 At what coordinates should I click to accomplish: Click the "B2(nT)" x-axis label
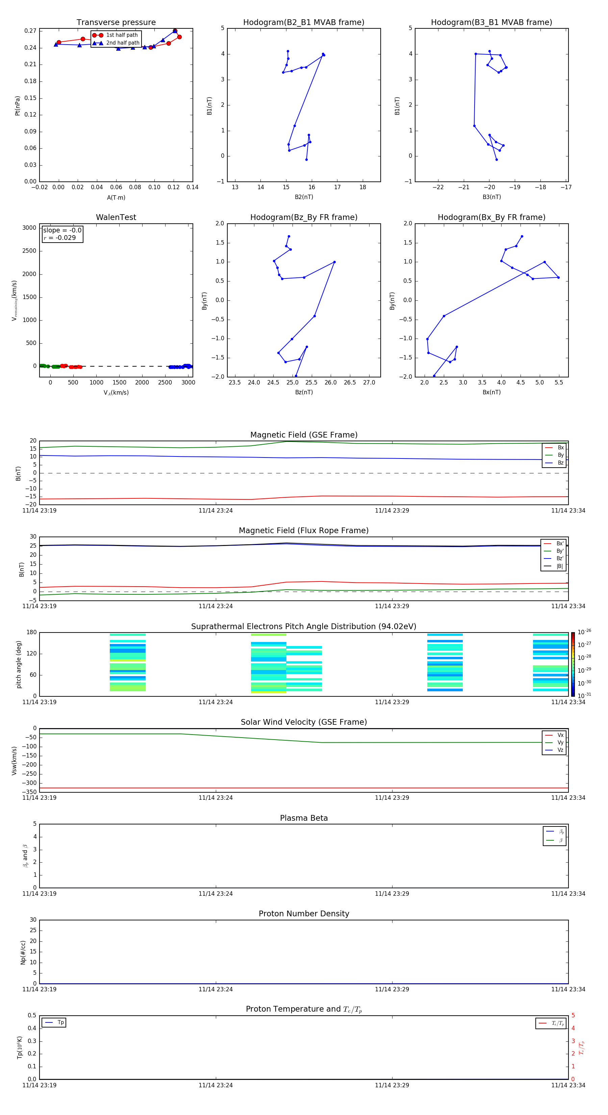tap(304, 197)
